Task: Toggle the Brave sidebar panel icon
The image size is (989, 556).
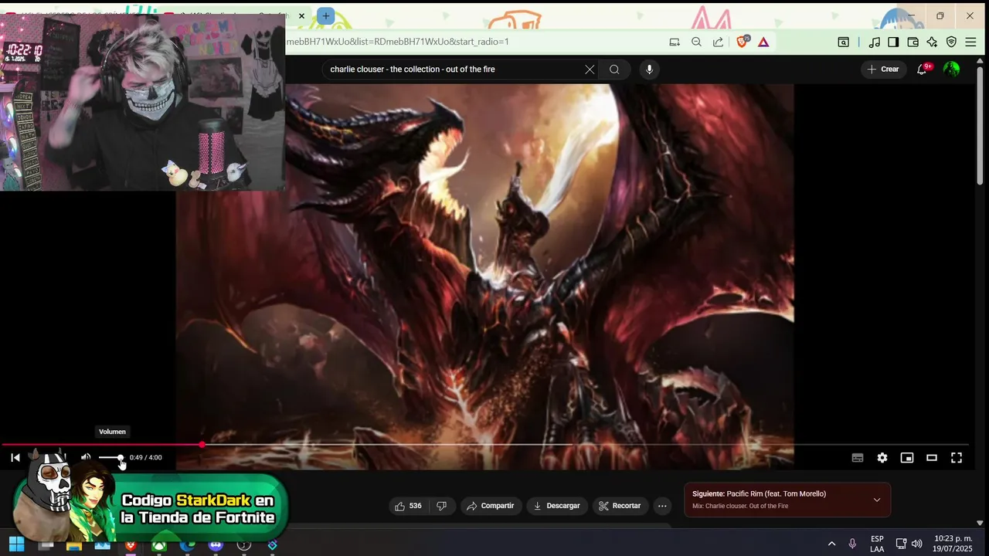Action: pyautogui.click(x=893, y=42)
